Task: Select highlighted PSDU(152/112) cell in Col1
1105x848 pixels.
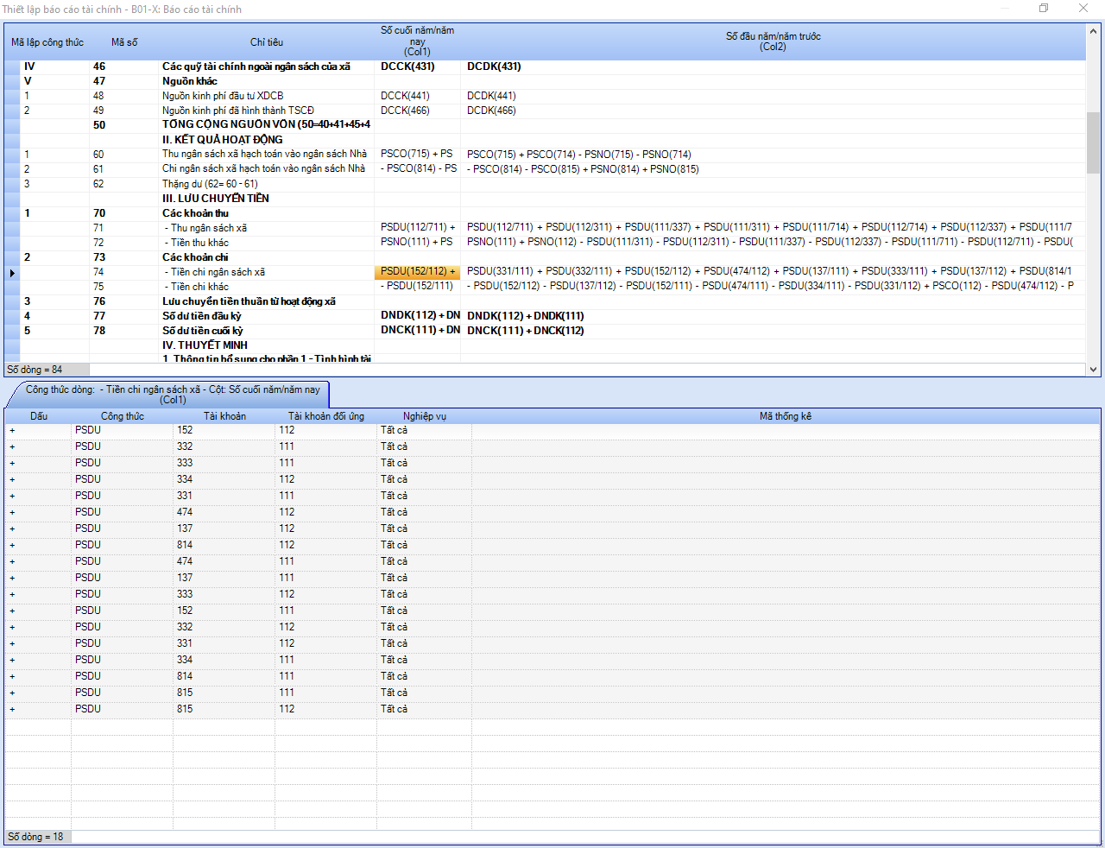Action: point(417,272)
